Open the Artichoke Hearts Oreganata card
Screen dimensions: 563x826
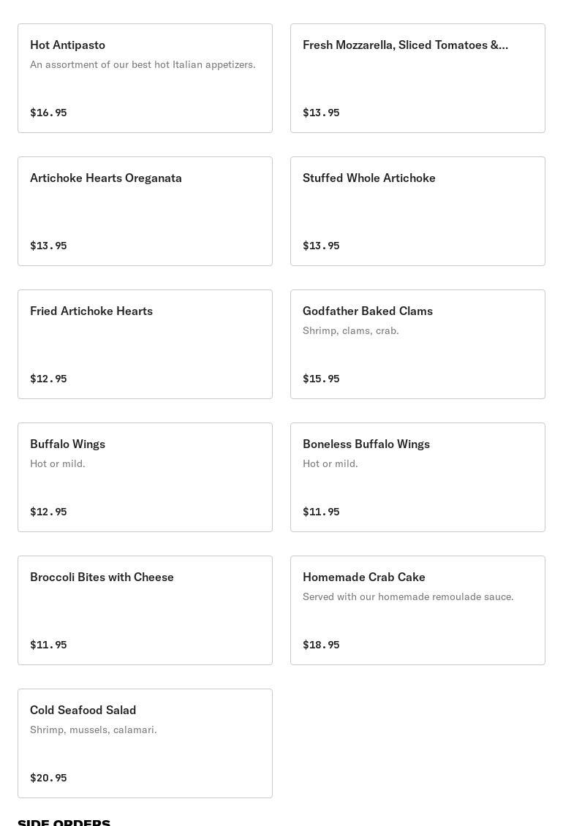(x=145, y=211)
